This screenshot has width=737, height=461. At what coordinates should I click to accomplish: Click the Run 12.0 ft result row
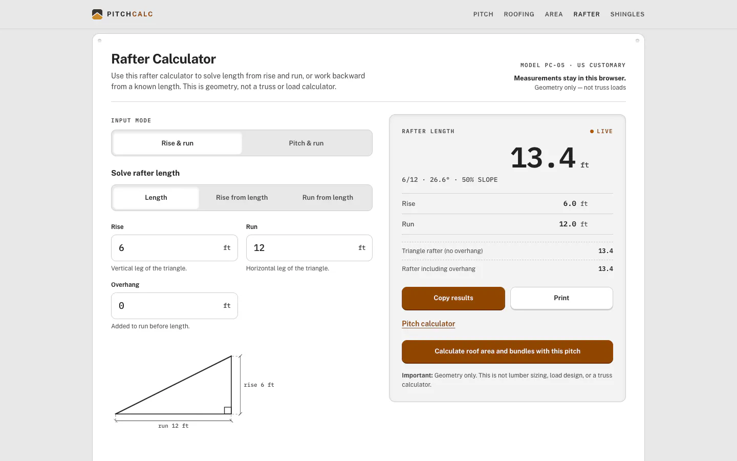[507, 224]
